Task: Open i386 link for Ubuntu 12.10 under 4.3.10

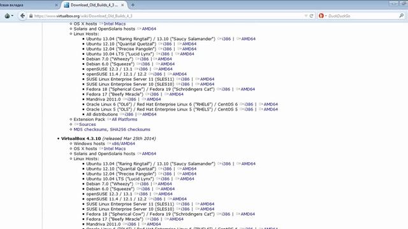Action: click(x=167, y=169)
